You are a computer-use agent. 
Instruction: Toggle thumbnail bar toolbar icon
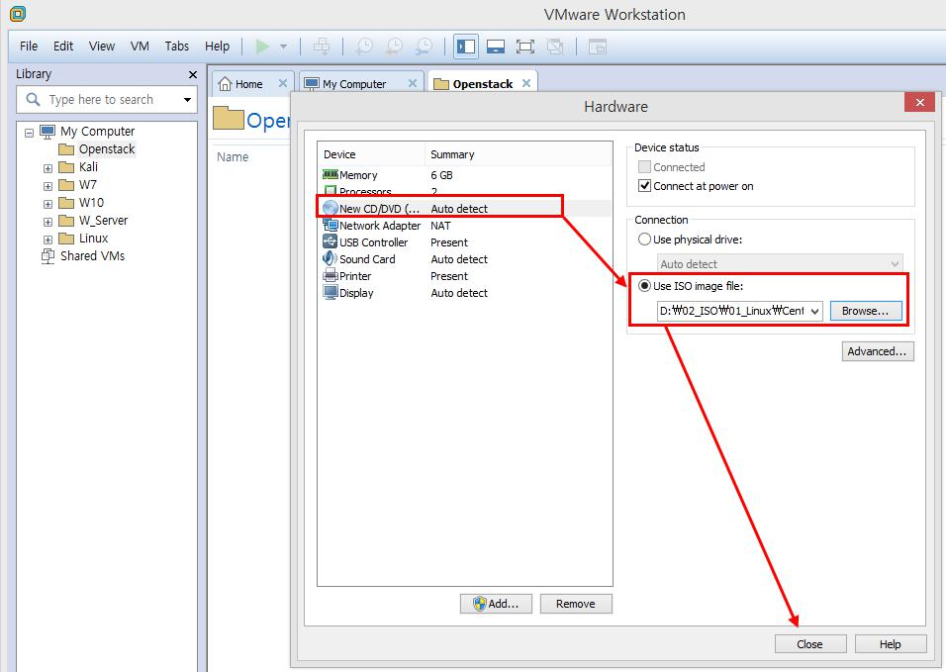[496, 47]
